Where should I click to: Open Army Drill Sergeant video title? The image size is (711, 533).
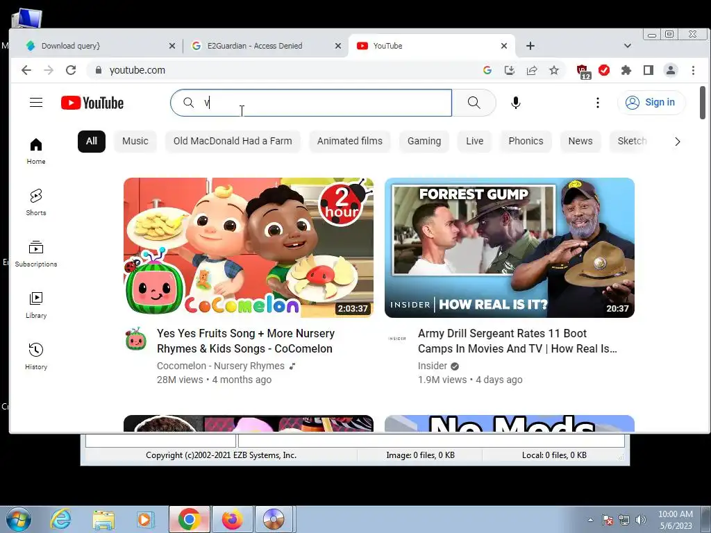click(517, 341)
